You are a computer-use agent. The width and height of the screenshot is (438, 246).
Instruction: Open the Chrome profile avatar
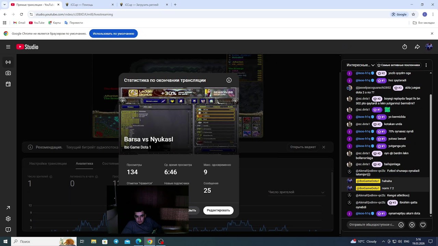pos(425,14)
